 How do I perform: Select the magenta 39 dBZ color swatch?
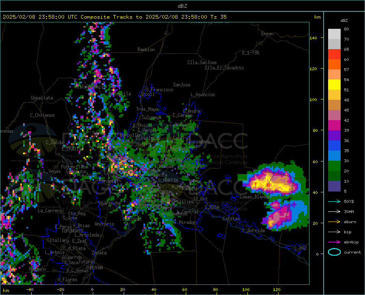[x=334, y=125]
